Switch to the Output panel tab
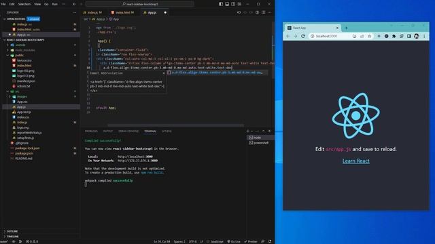The image size is (435, 244). click(108, 131)
